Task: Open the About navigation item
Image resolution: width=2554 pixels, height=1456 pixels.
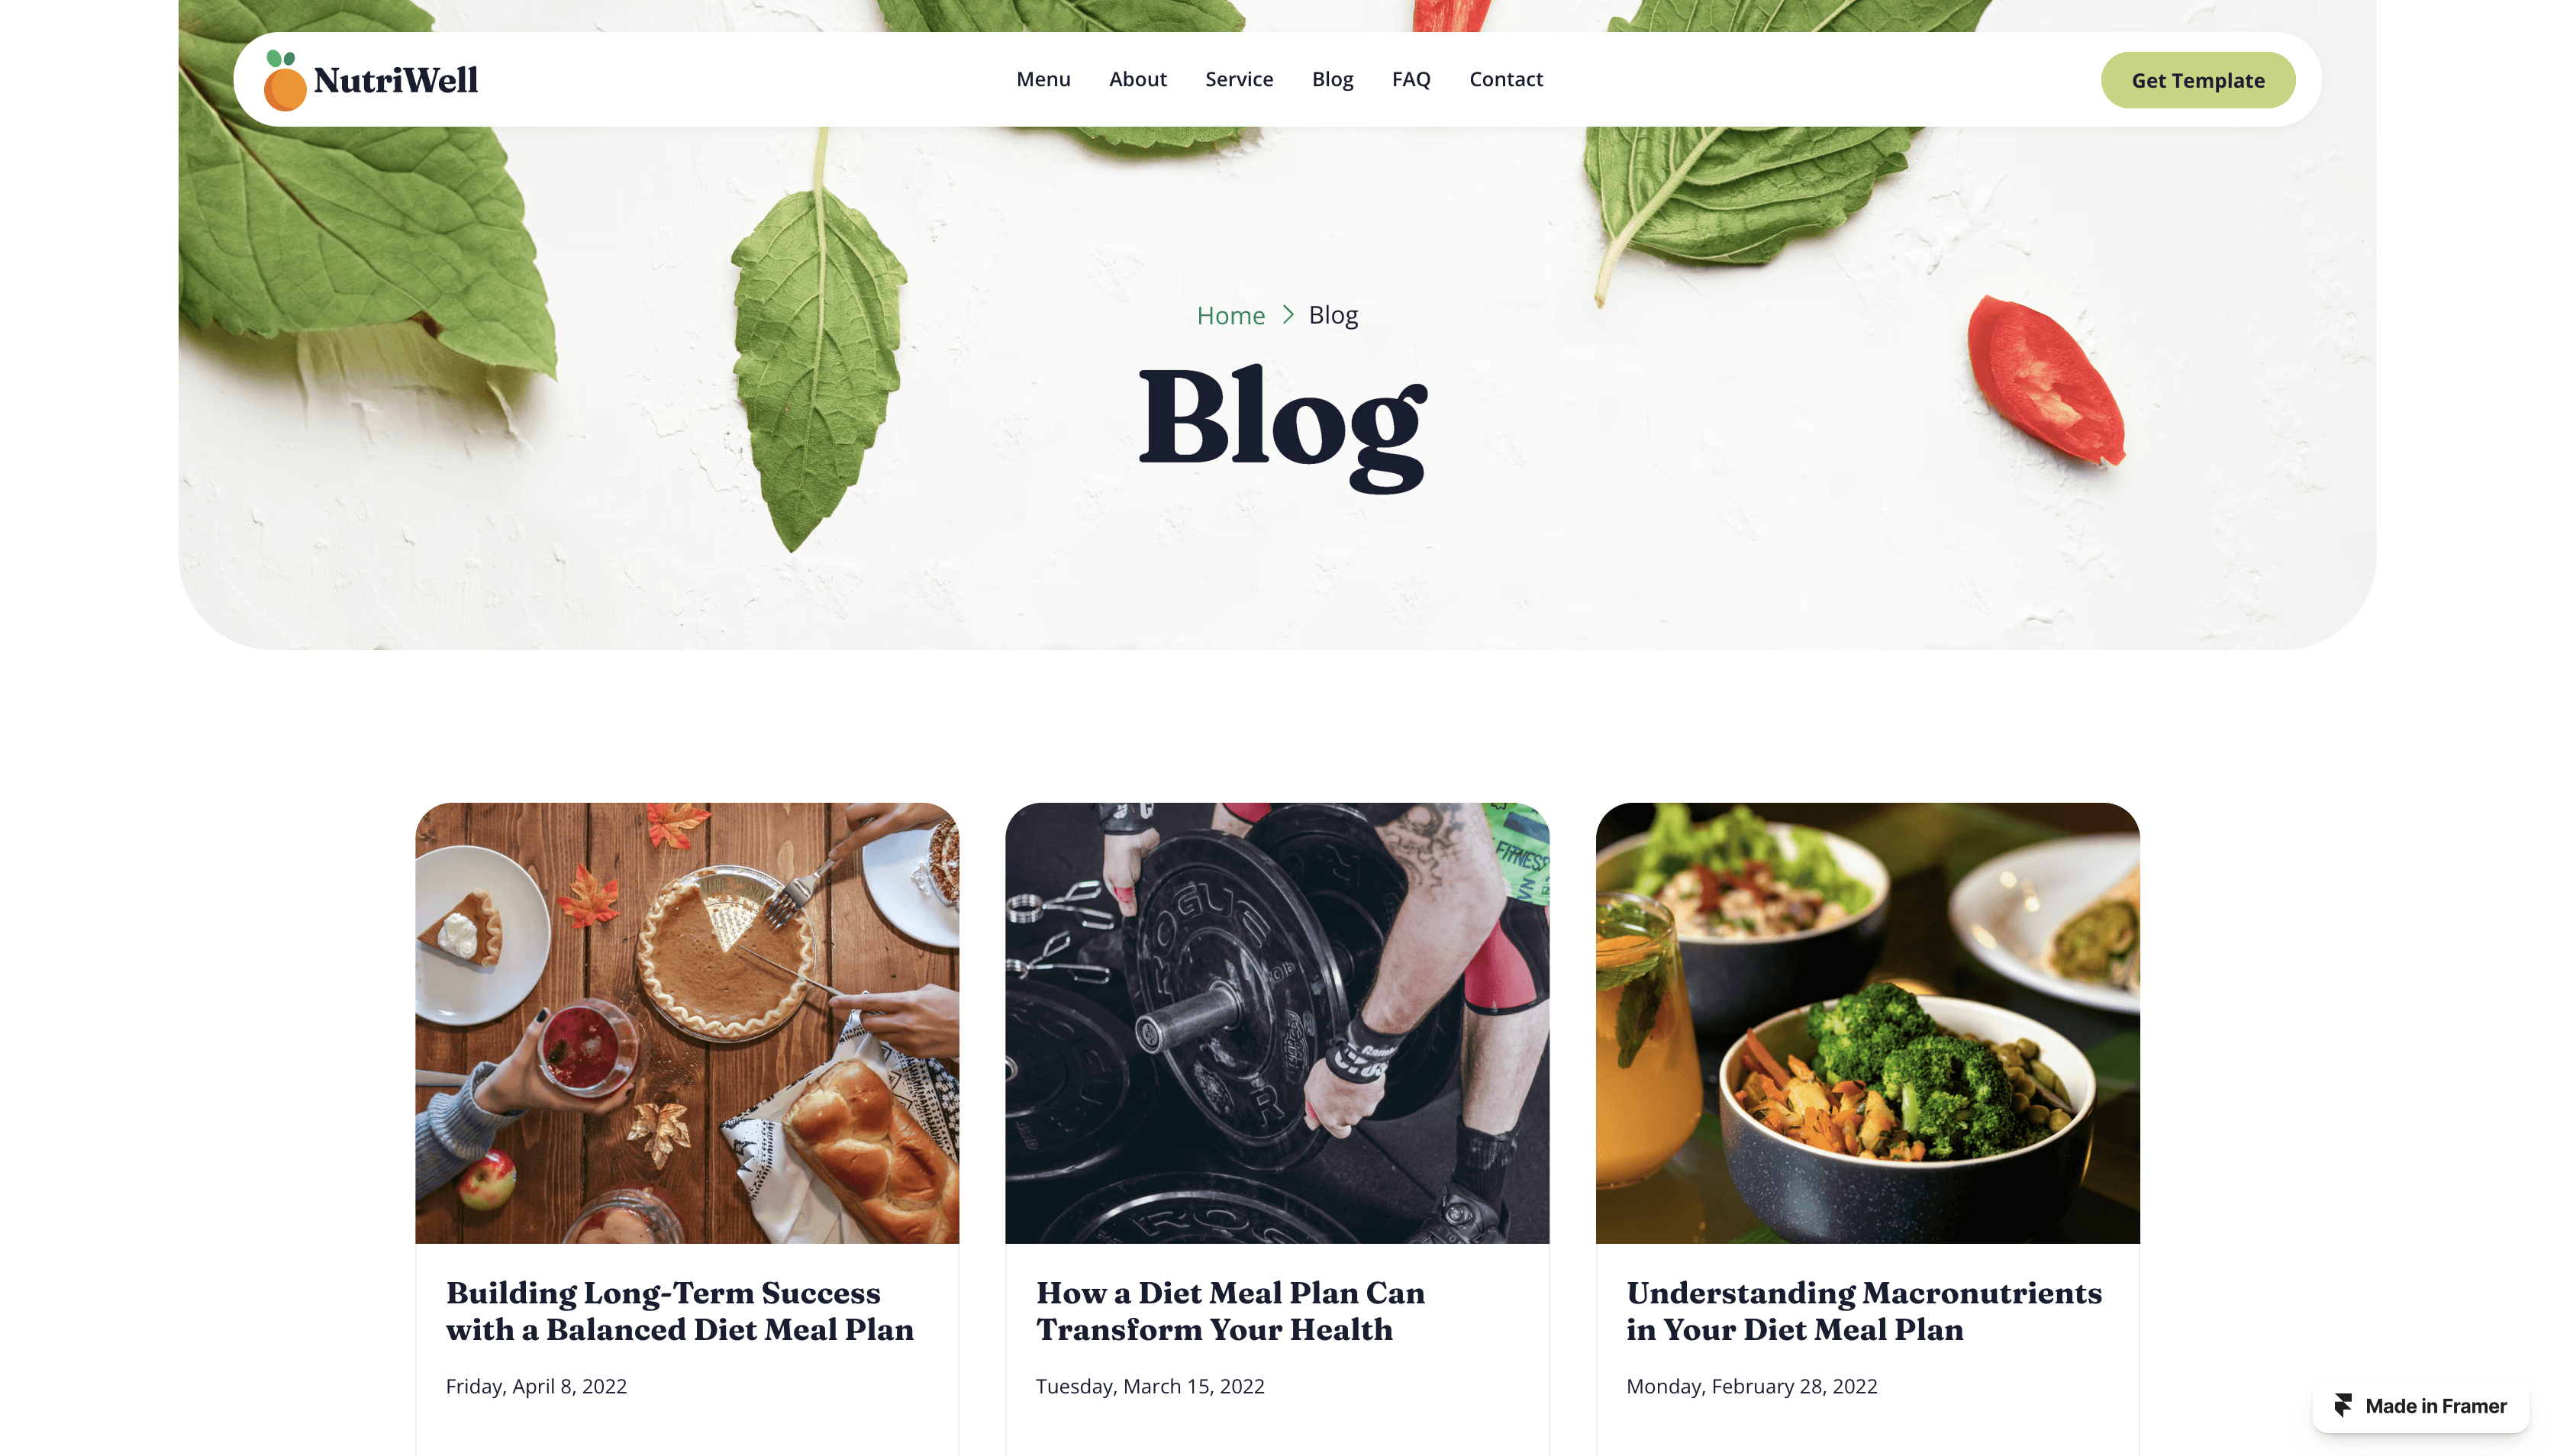Action: pyautogui.click(x=1137, y=79)
